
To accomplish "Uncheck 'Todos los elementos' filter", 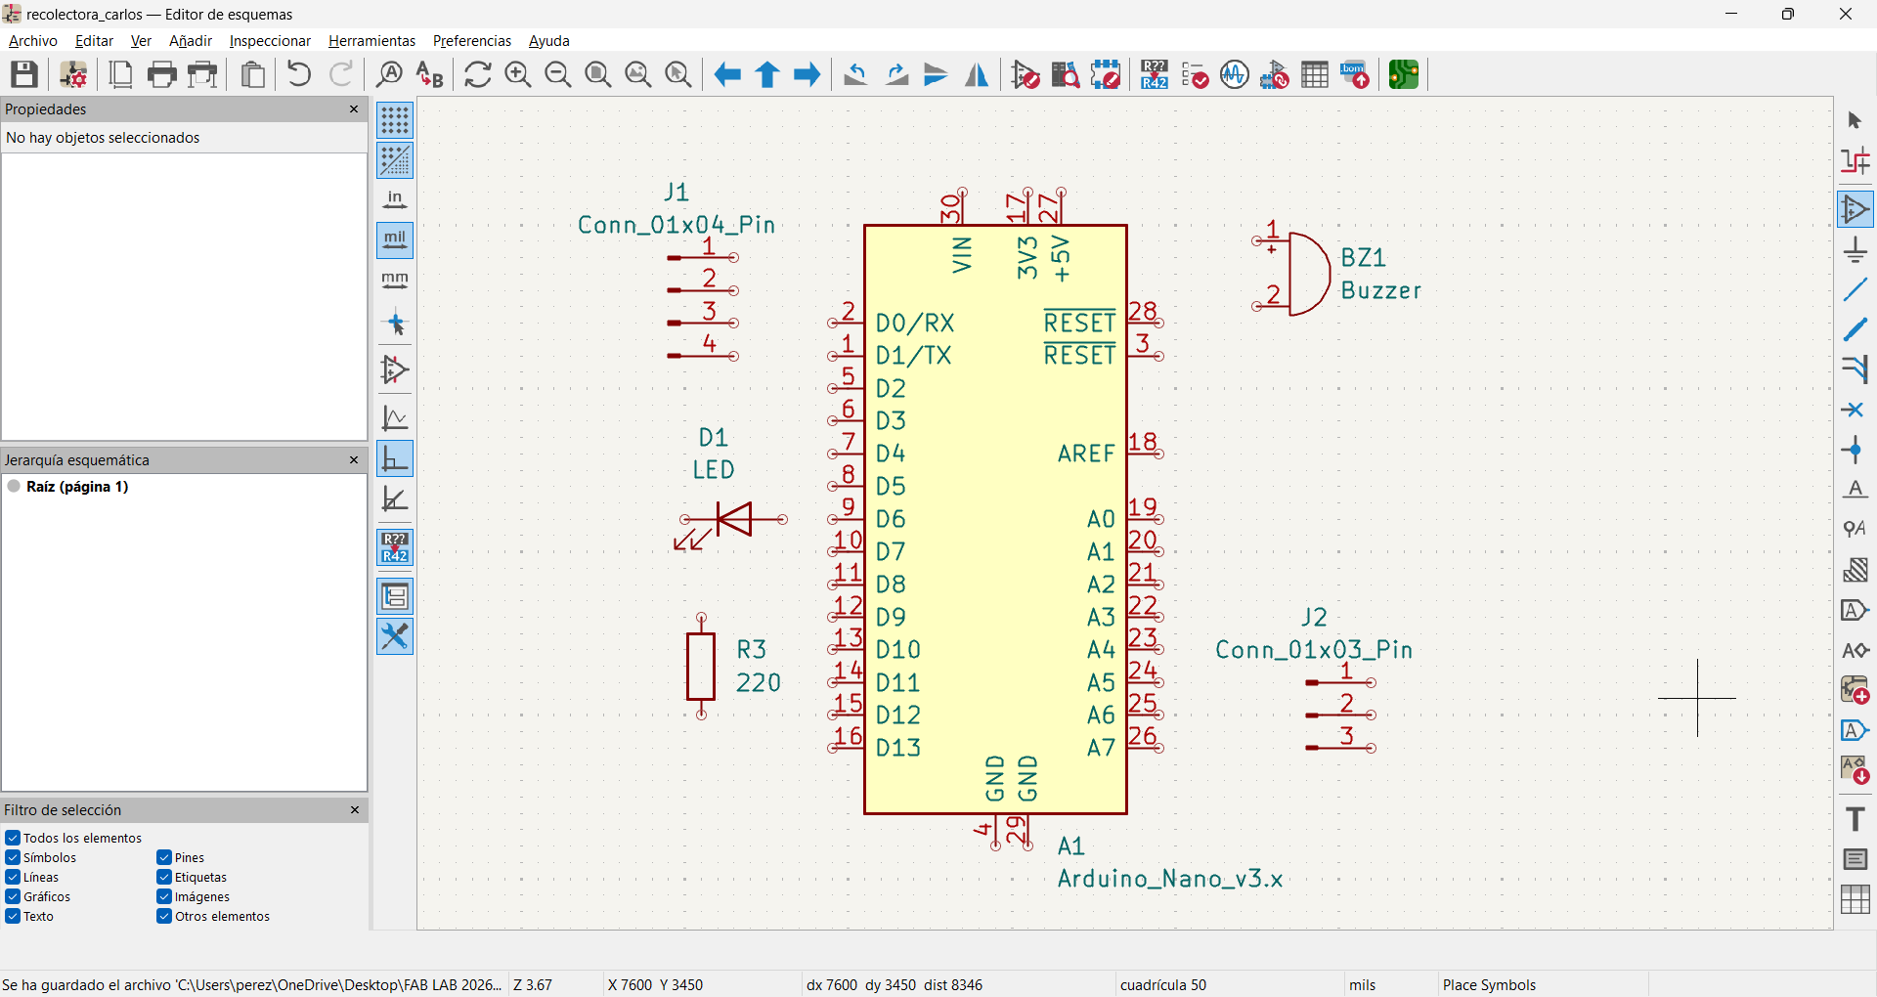I will [13, 838].
